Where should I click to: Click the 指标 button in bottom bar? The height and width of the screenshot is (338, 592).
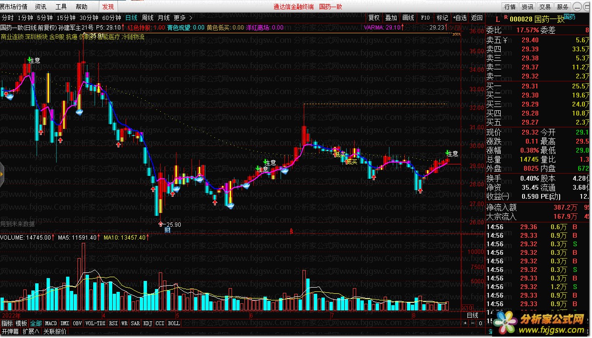[7, 323]
